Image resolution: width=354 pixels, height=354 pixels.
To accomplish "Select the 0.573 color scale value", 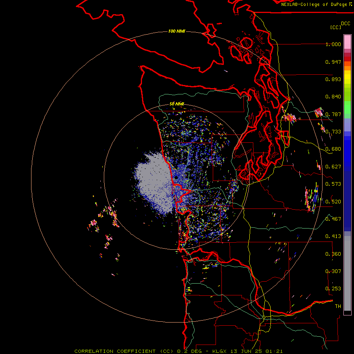I will 333,184.
